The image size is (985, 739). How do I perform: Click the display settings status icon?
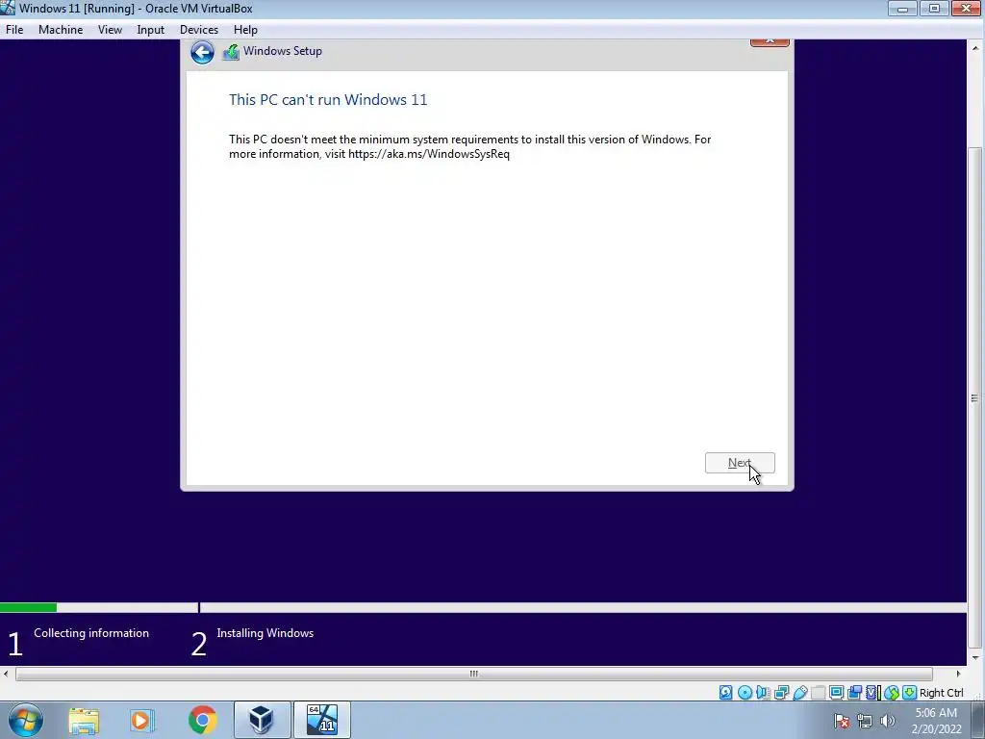[x=836, y=693]
